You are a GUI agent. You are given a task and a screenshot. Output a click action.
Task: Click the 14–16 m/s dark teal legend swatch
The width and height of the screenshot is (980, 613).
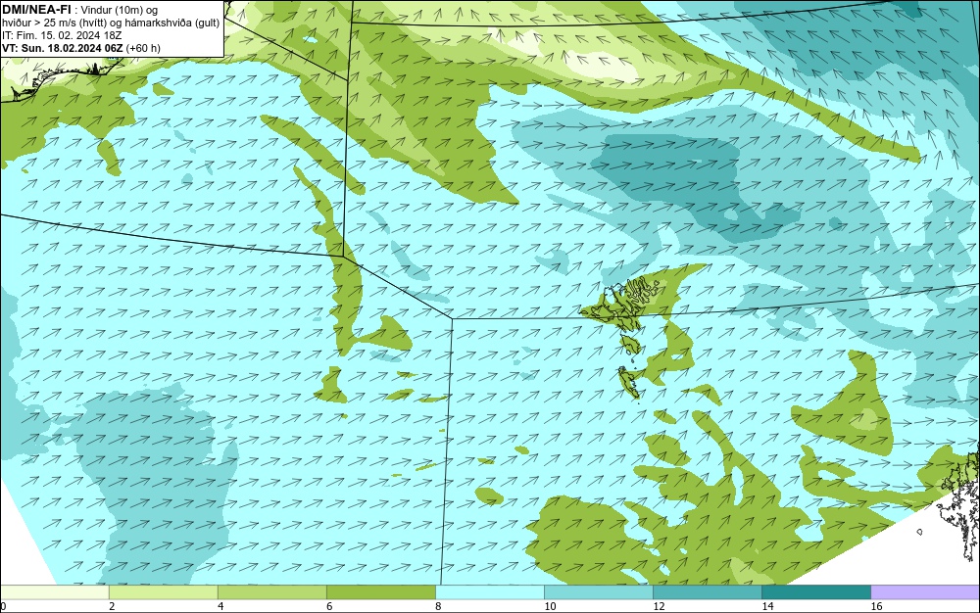(816, 592)
